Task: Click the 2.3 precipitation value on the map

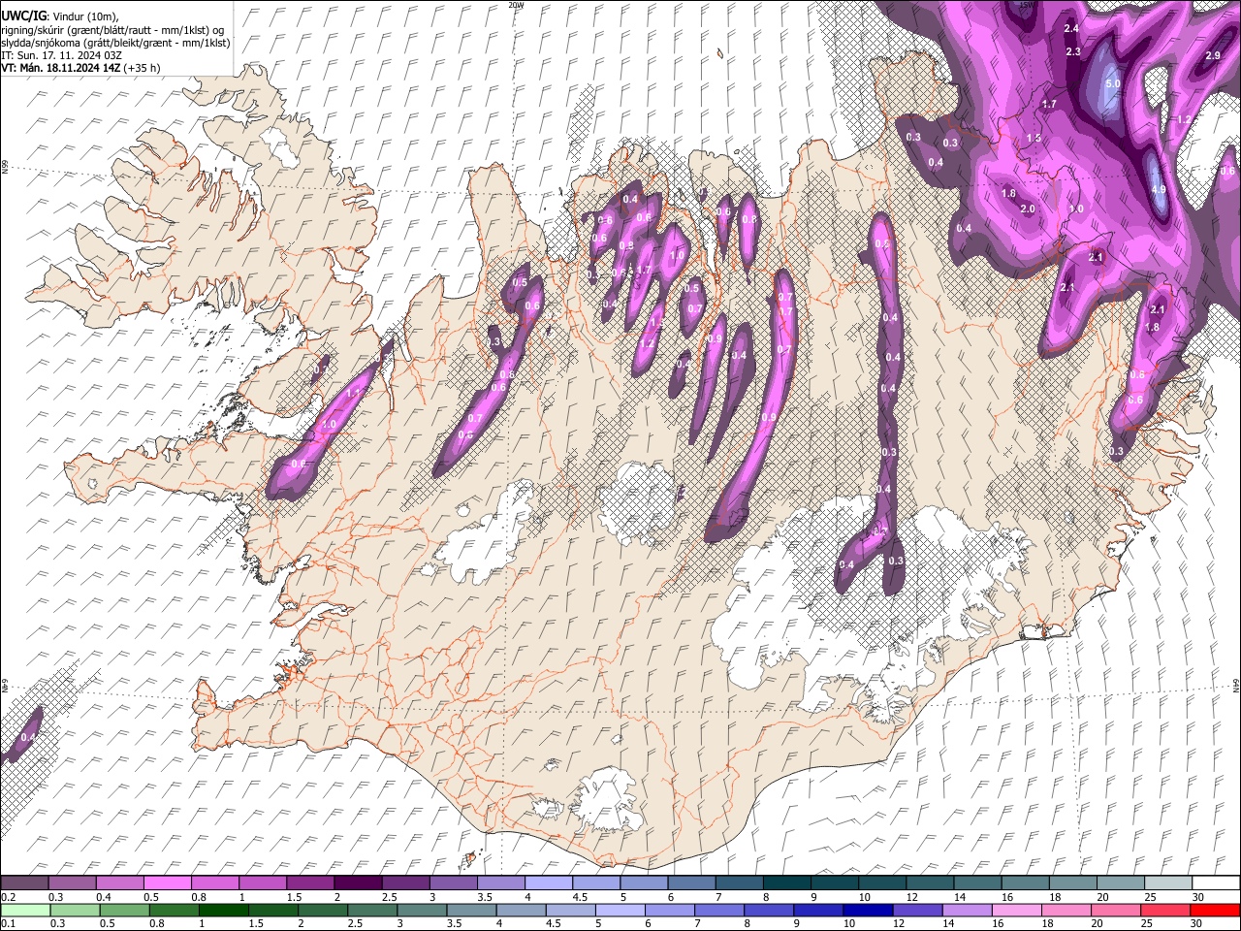Action: pyautogui.click(x=1073, y=51)
